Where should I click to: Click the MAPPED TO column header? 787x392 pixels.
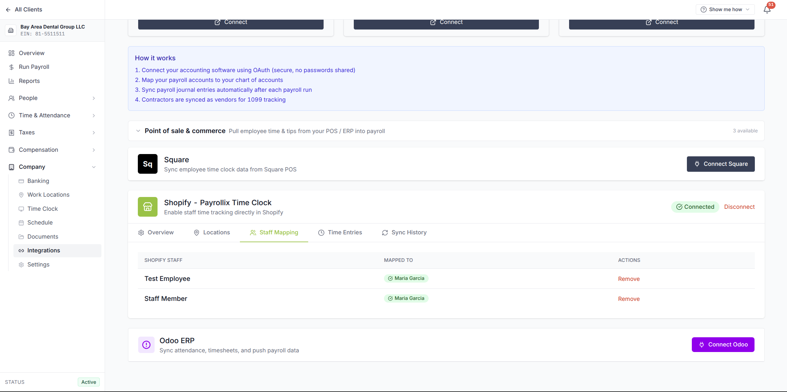[398, 260]
